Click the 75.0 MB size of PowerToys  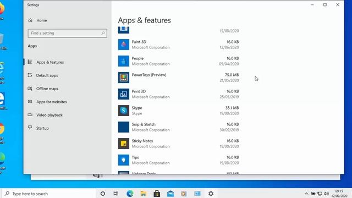pyautogui.click(x=232, y=75)
